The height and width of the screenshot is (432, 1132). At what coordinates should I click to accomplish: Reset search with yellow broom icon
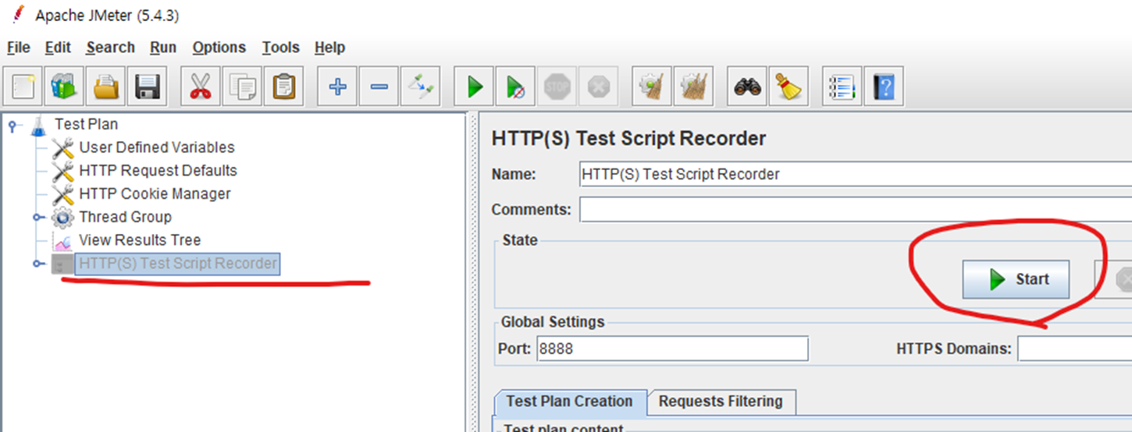(x=788, y=86)
